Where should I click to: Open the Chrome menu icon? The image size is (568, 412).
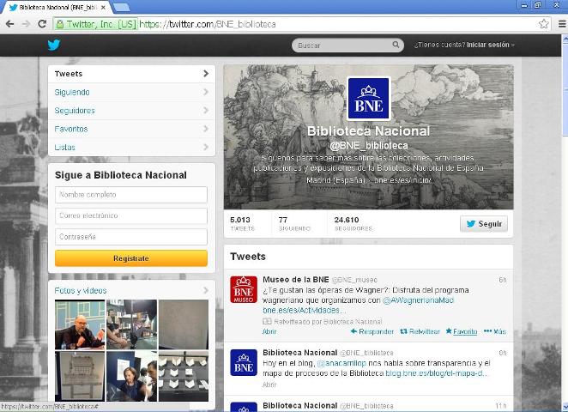point(562,24)
